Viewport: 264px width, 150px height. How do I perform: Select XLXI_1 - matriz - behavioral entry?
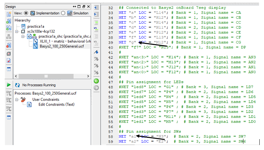click(x=65, y=41)
